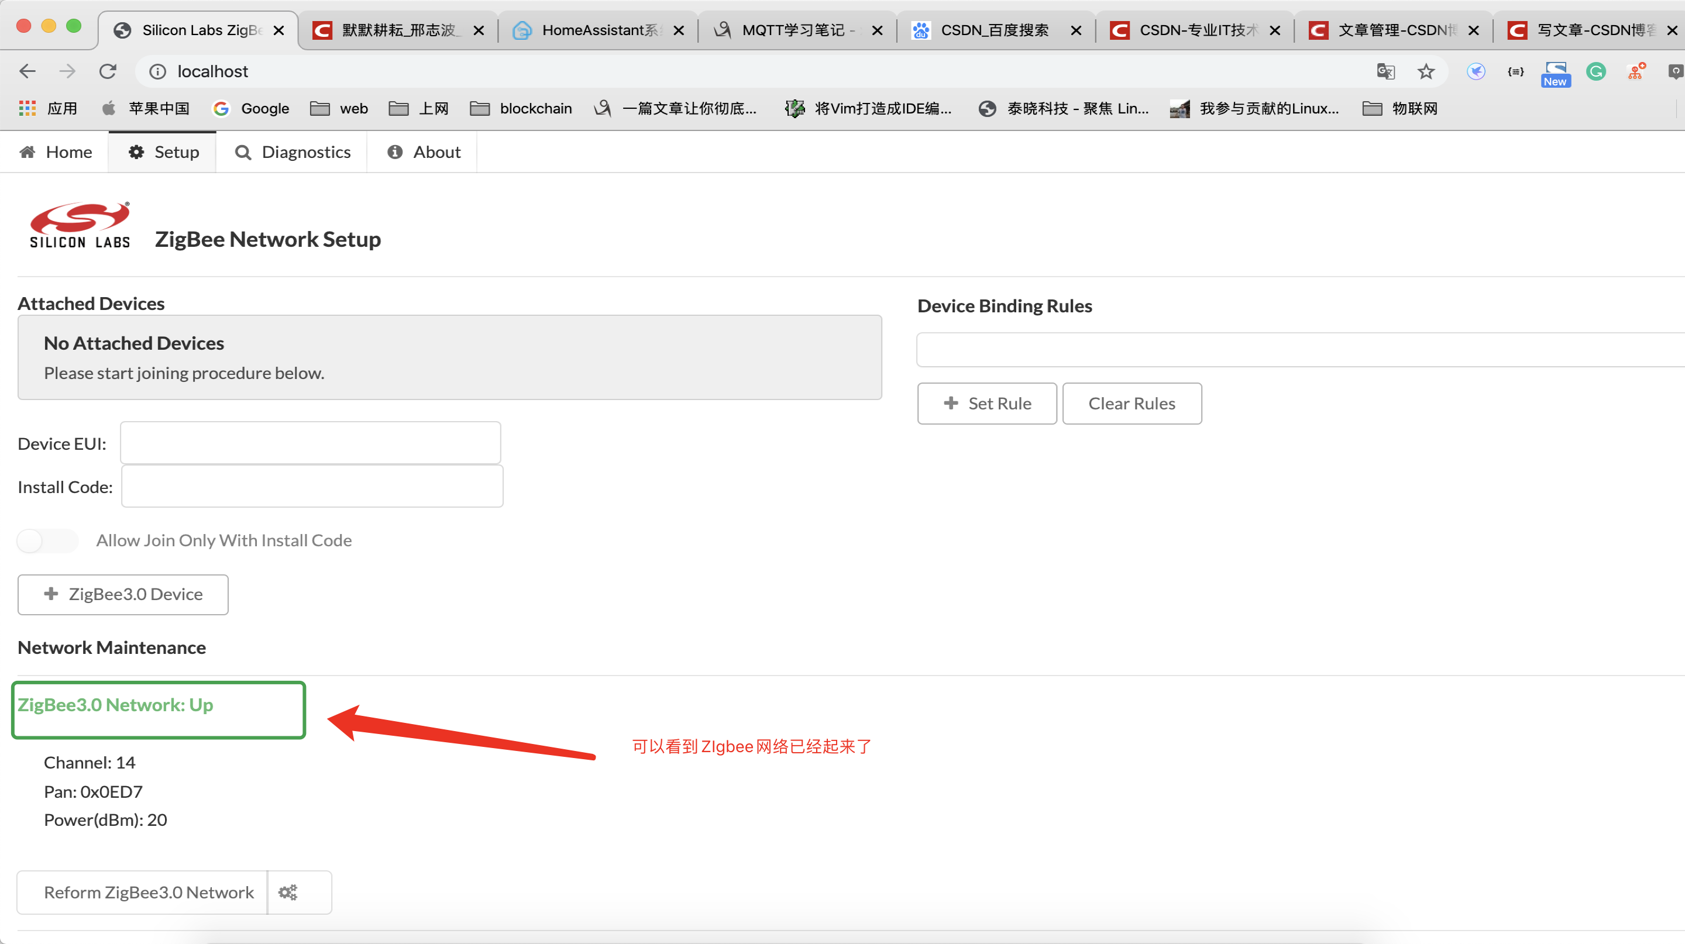Close the MQTT学习笔记 tab

(878, 30)
